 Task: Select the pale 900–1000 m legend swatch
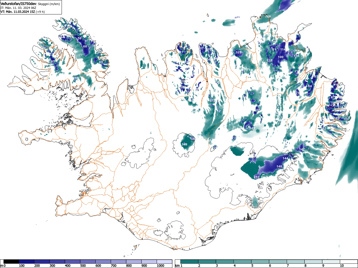point(149,262)
